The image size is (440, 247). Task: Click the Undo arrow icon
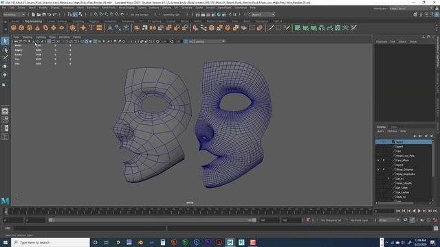(x=49, y=14)
